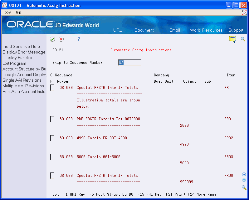Image resolution: width=249 pixels, height=200 pixels.
Task: Click the URL link in banner
Action: (118, 30)
